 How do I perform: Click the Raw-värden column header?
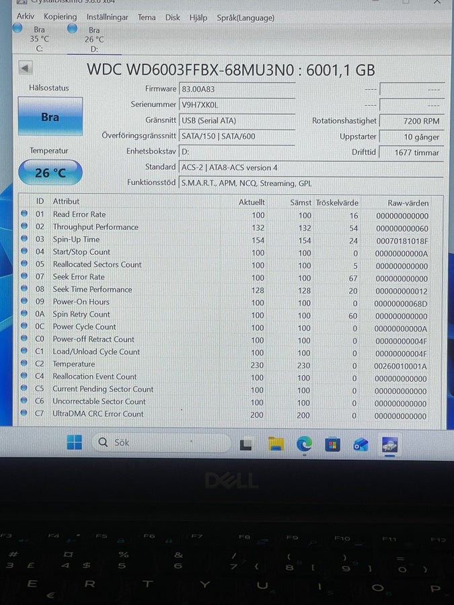tap(408, 202)
